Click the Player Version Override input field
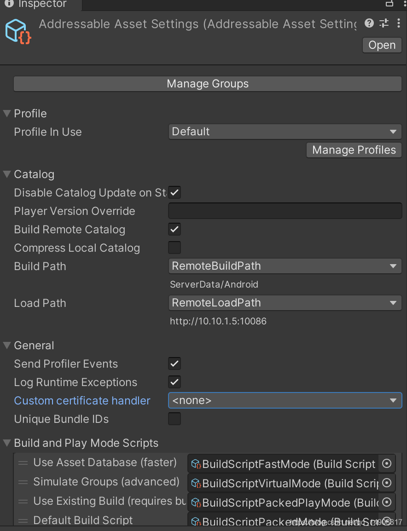This screenshot has width=407, height=531. (285, 210)
